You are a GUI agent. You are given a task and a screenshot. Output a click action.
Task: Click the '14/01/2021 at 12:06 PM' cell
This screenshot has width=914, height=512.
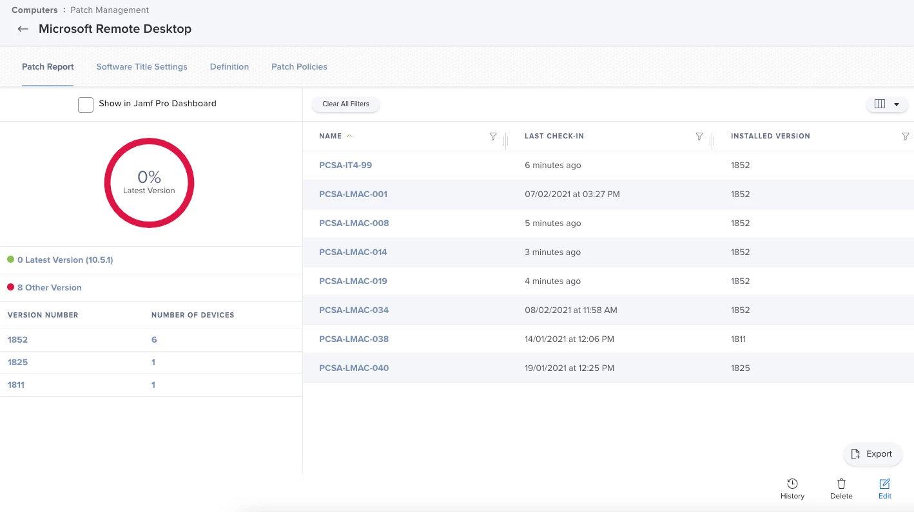click(x=570, y=339)
